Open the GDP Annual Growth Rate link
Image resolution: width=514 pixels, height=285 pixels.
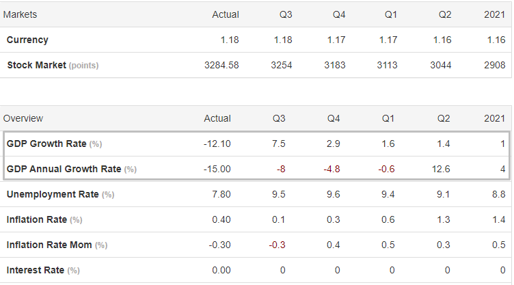point(63,169)
